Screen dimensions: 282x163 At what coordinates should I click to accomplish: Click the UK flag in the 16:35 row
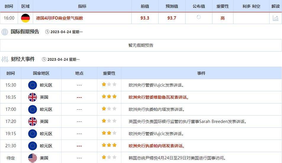tap(33, 97)
